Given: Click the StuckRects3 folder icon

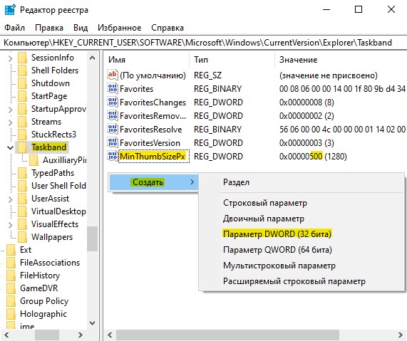Looking at the screenshot, I should click(x=22, y=135).
